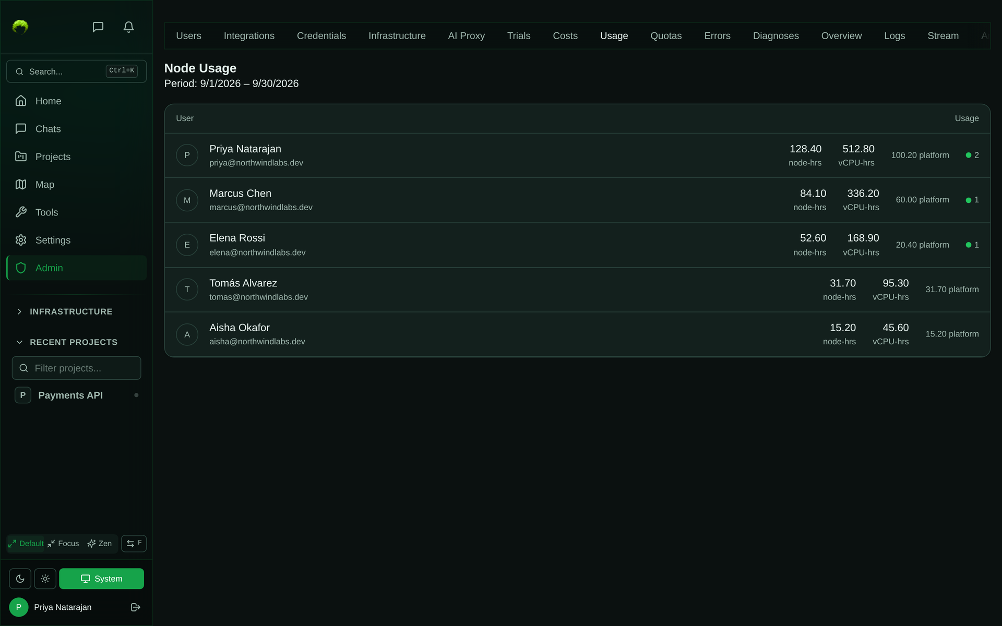The height and width of the screenshot is (626, 1002).
Task: Open Chats in the sidebar
Action: pyautogui.click(x=76, y=129)
